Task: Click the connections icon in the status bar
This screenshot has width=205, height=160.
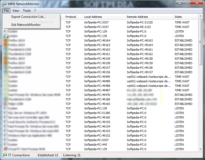Action: [x=5, y=155]
